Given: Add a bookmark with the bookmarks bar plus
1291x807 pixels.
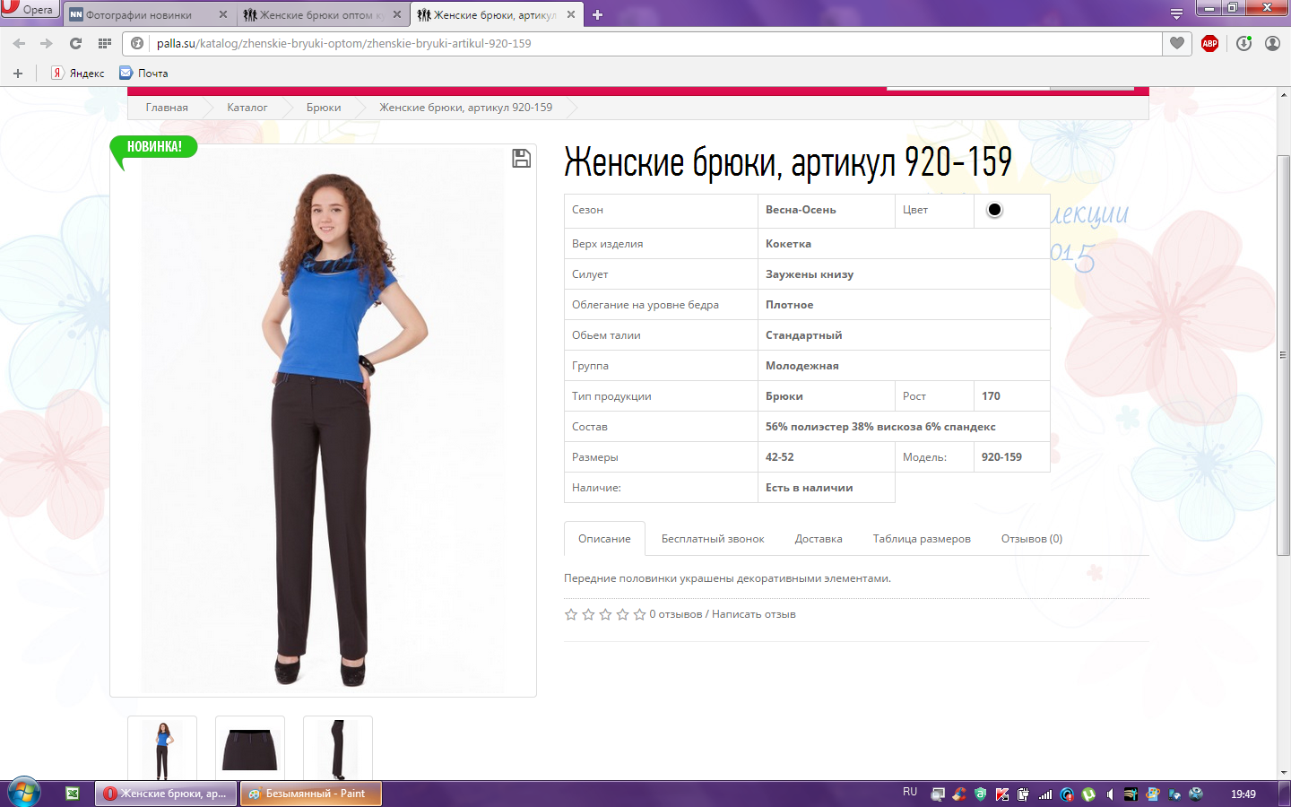Looking at the screenshot, I should [18, 74].
